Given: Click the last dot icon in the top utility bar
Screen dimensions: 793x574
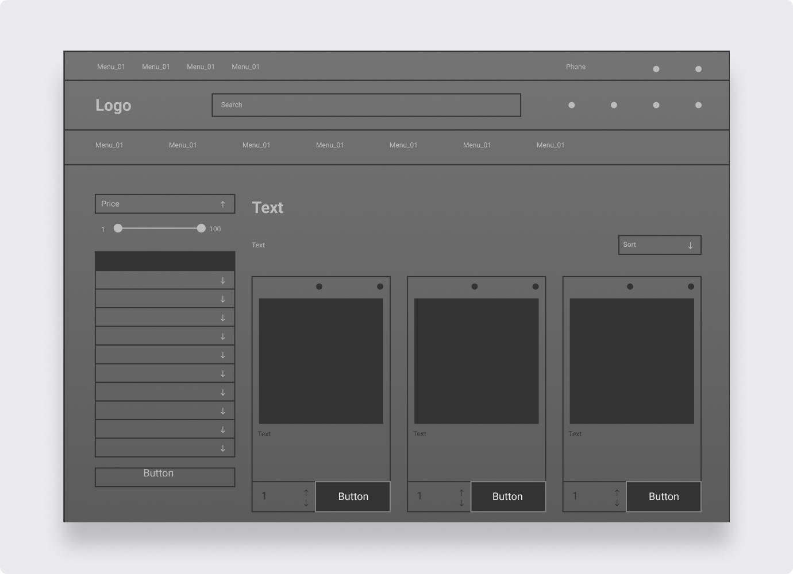Looking at the screenshot, I should pos(698,69).
